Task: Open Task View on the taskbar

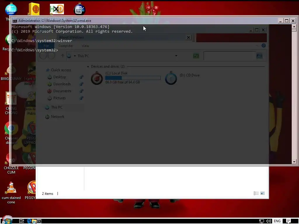Action: click(x=22, y=221)
